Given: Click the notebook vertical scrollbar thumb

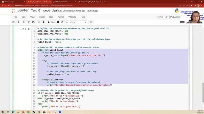Looking at the screenshot, I should [203, 92].
